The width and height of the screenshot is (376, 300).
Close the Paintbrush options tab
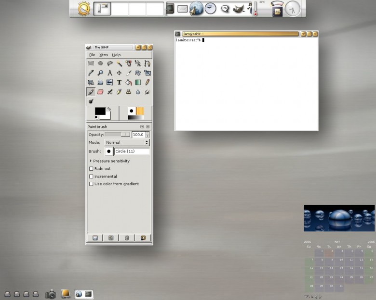coord(148,126)
